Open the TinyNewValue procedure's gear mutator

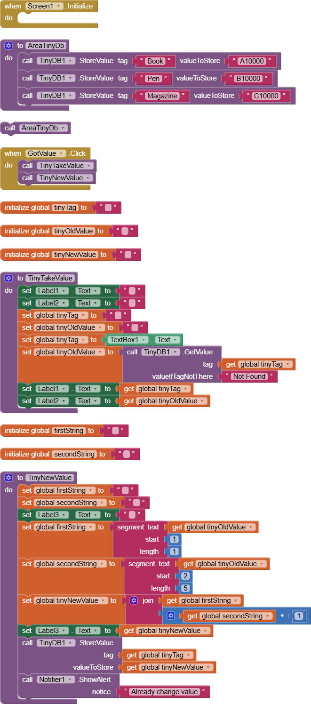pyautogui.click(x=8, y=478)
